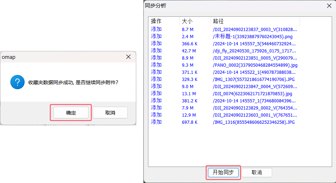Select the IMG_1316 JPG file row

click(x=254, y=122)
